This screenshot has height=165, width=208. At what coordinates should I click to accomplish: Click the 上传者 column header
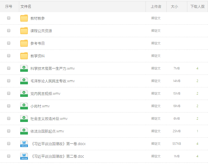pos(156,7)
